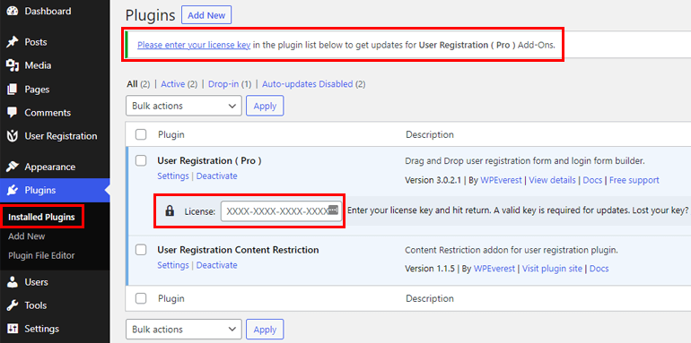Open Settings for Content Restriction plugin
The image size is (691, 343).
172,265
